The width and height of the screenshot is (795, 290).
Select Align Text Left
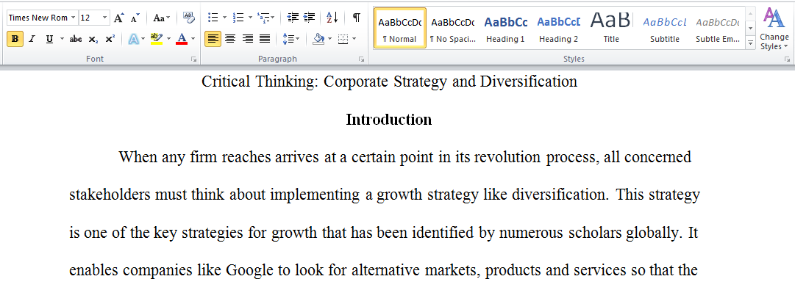pos(213,39)
